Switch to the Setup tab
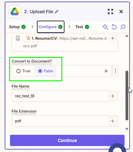The image size is (133, 152). [x=17, y=27]
